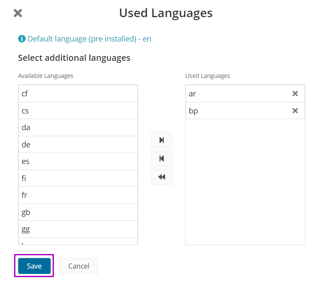Select 'ar' row in Used Languages

245,94
